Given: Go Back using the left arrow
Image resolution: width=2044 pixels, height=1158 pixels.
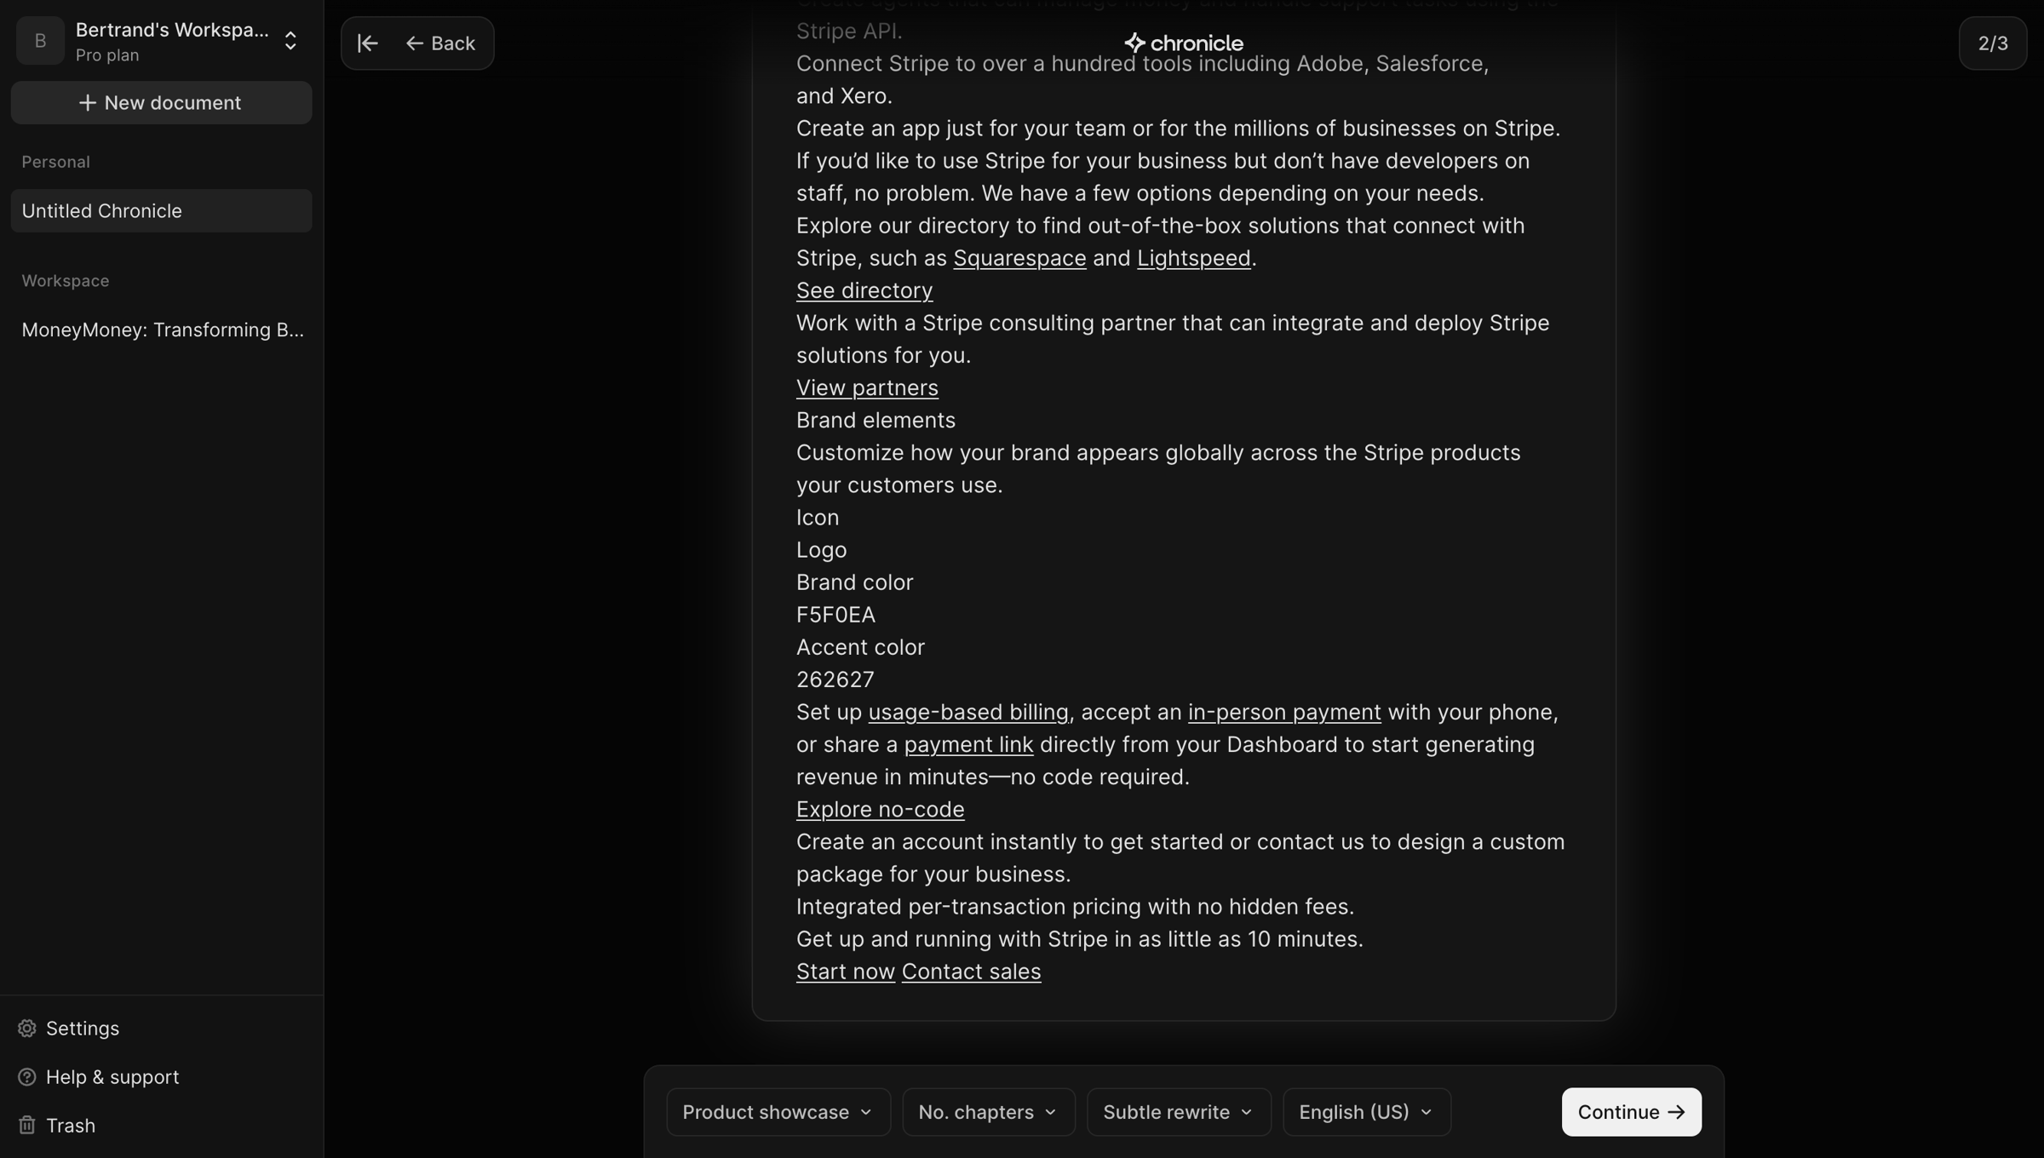Looking at the screenshot, I should 440,43.
